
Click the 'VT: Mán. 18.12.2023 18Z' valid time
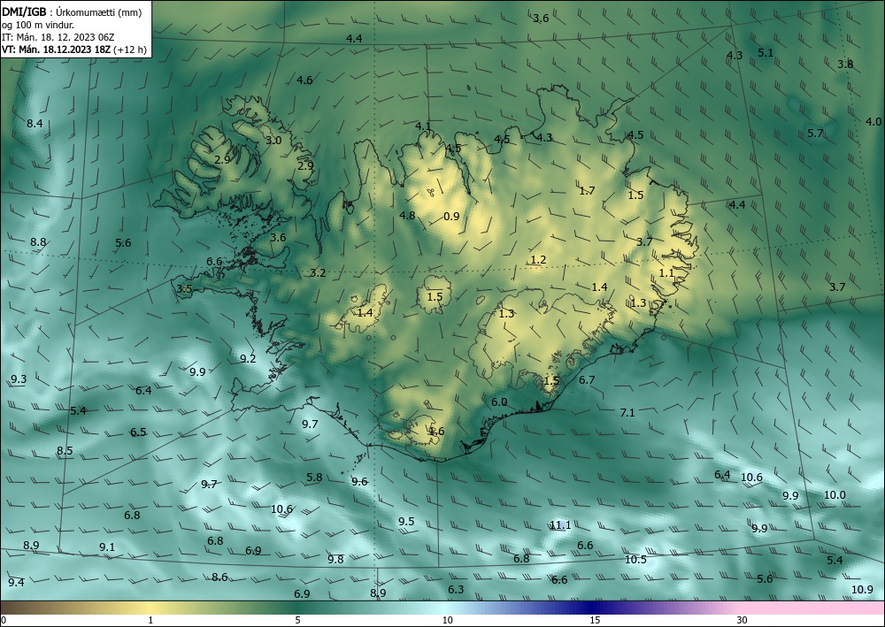pyautogui.click(x=57, y=50)
